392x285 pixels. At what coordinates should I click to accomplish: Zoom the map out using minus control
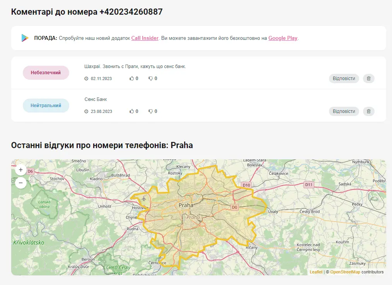pyautogui.click(x=21, y=183)
